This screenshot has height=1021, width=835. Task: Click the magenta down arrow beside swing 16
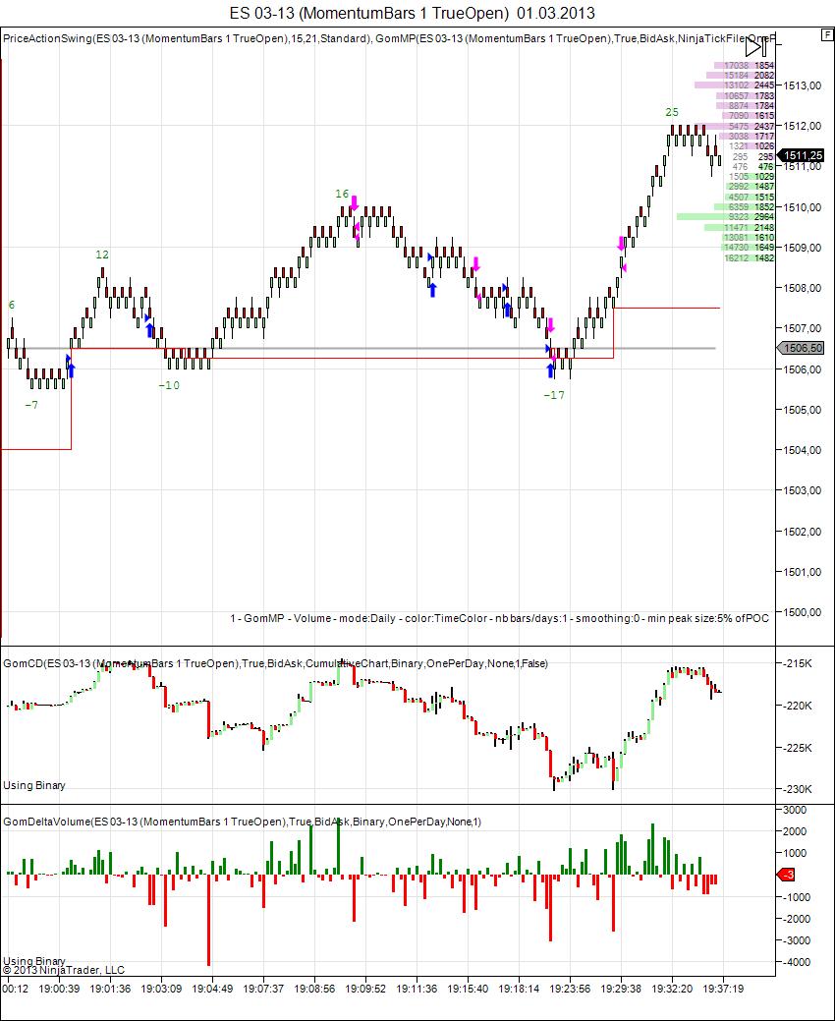(354, 203)
